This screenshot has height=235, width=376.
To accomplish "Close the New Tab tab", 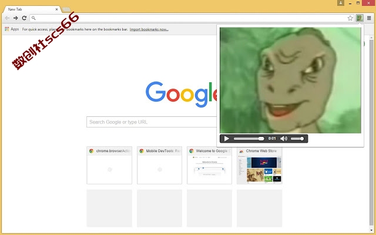I will click(56, 9).
